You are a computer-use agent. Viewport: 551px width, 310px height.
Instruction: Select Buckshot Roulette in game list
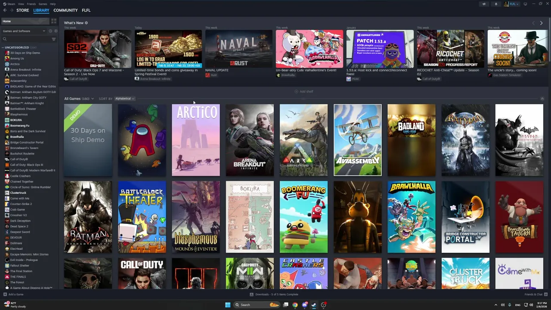(22, 154)
